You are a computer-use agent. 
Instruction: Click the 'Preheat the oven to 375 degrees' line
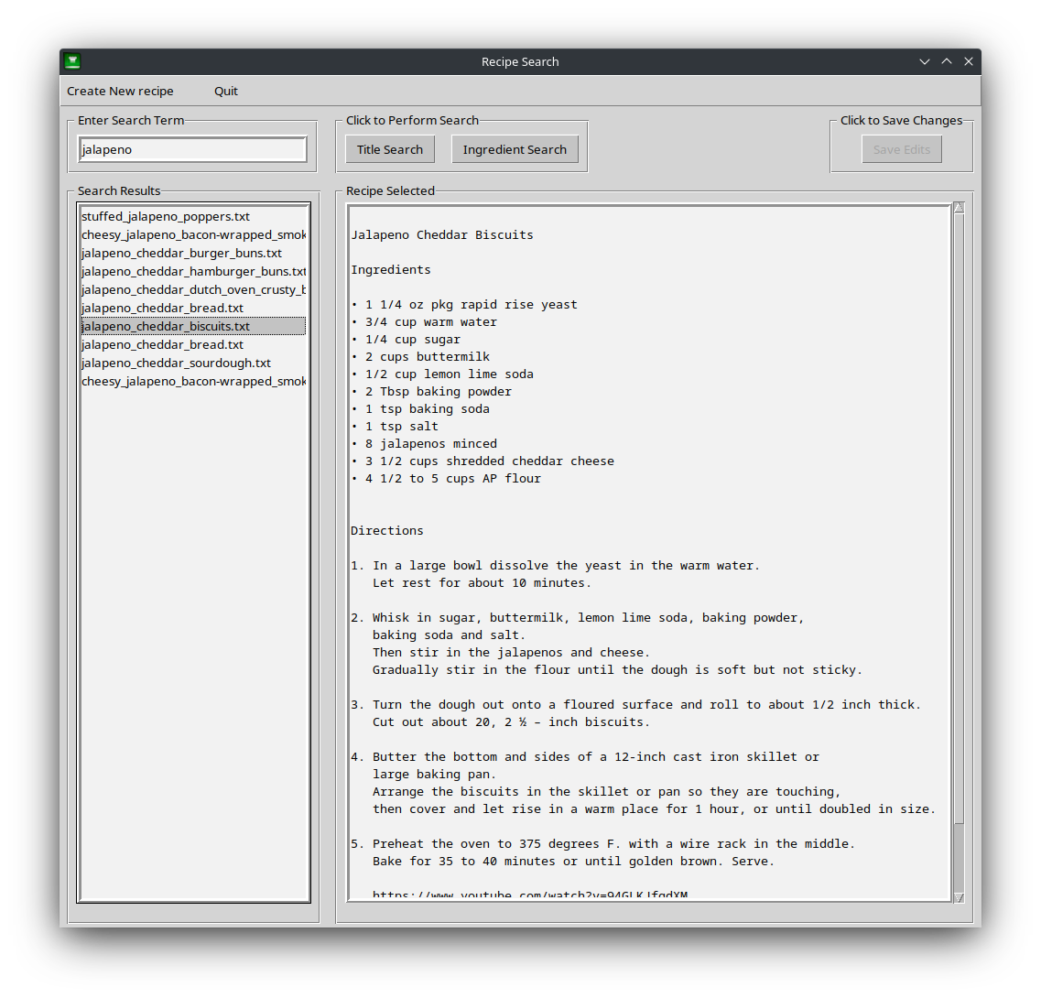click(x=602, y=844)
